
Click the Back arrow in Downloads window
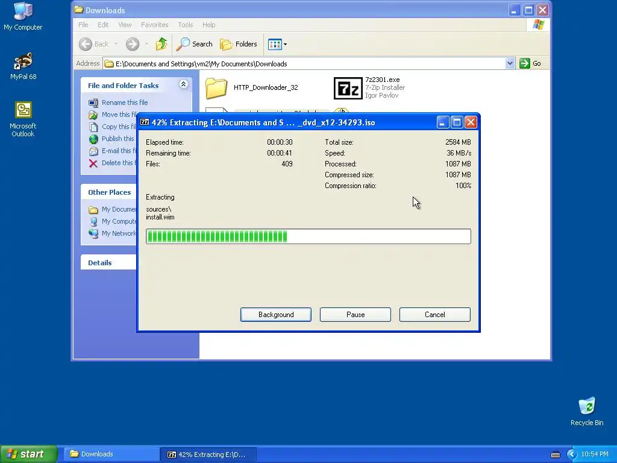point(86,44)
